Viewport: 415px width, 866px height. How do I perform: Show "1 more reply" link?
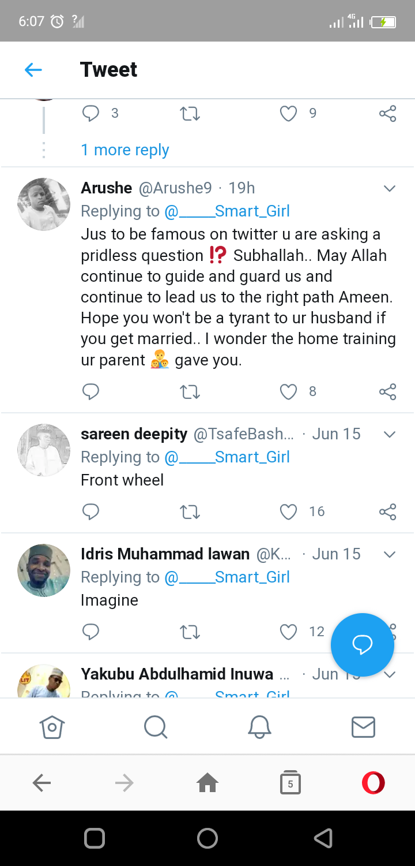click(x=125, y=150)
